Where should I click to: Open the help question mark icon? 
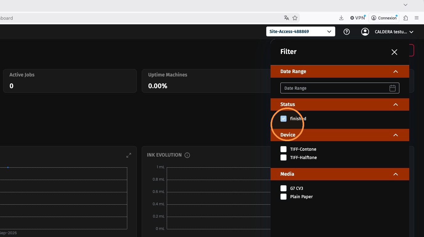pyautogui.click(x=347, y=32)
